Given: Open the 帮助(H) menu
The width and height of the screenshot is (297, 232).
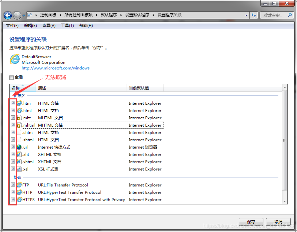Looking at the screenshot, I should click(86, 26).
